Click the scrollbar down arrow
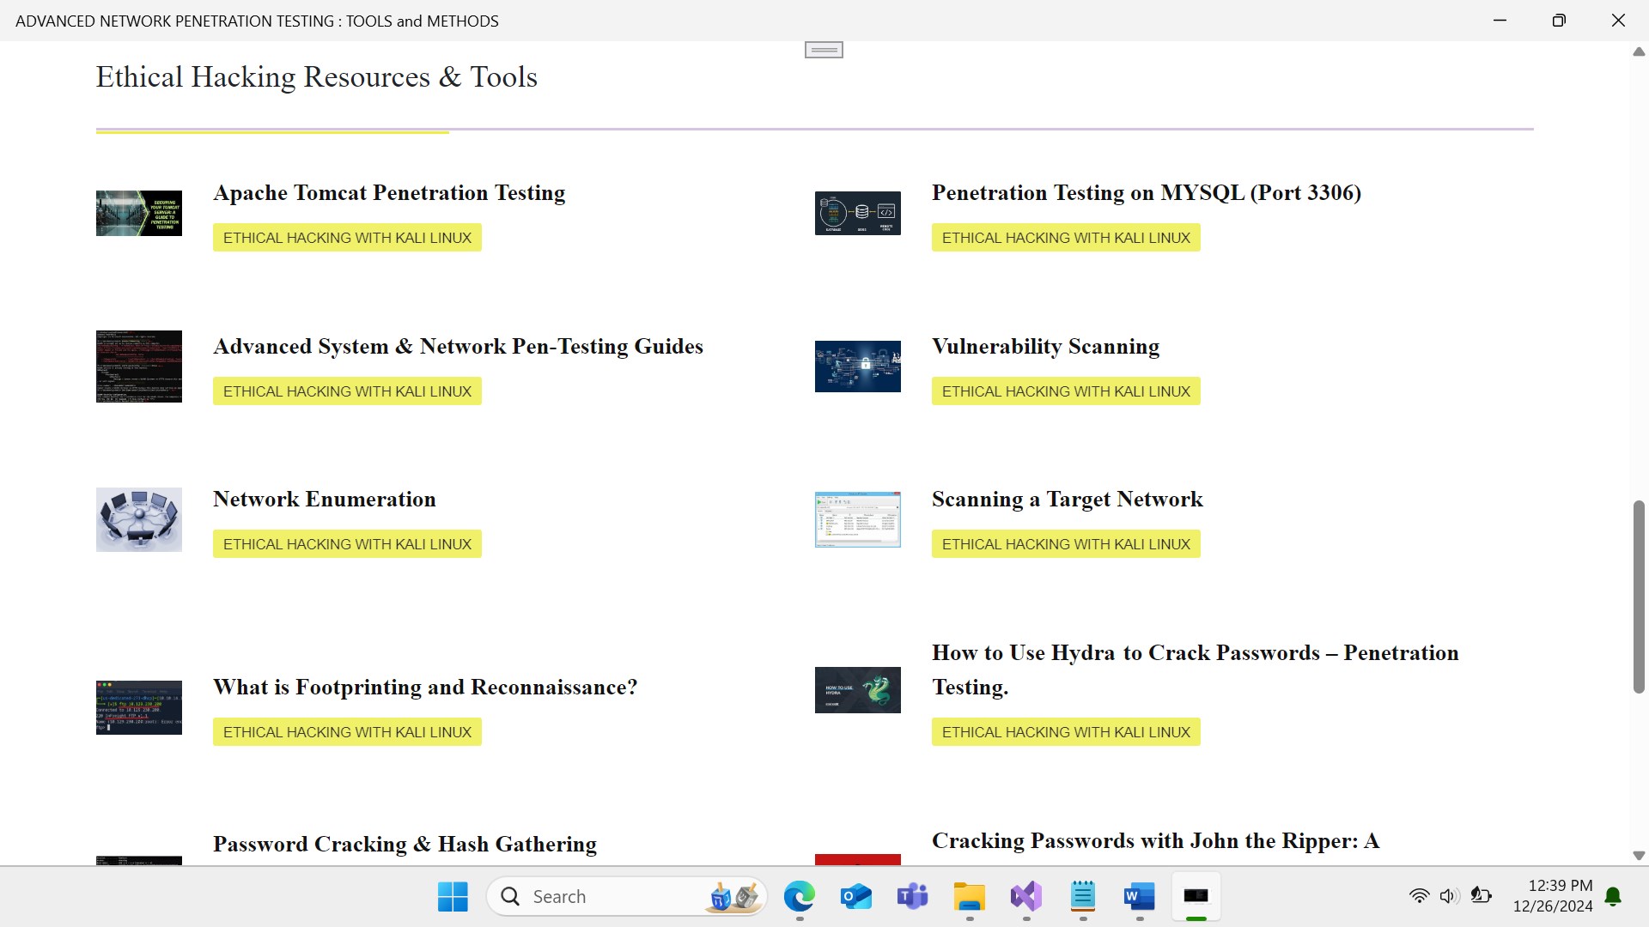 [x=1639, y=856]
